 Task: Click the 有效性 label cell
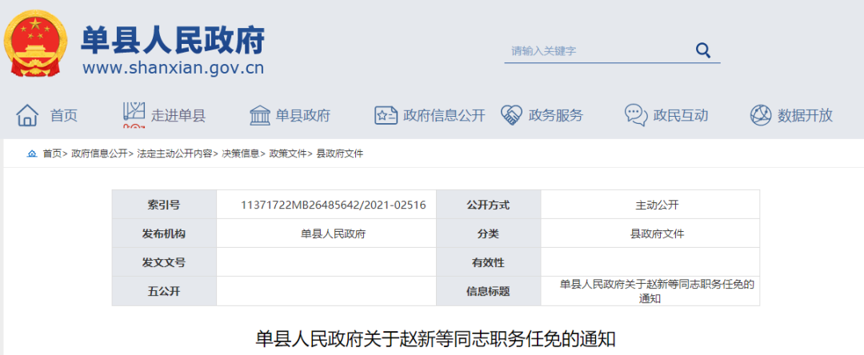[x=488, y=262]
